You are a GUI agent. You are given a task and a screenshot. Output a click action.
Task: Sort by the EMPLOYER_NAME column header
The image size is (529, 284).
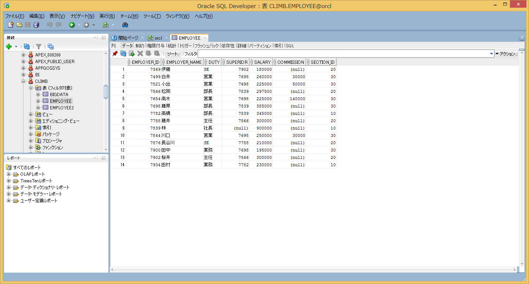point(182,62)
